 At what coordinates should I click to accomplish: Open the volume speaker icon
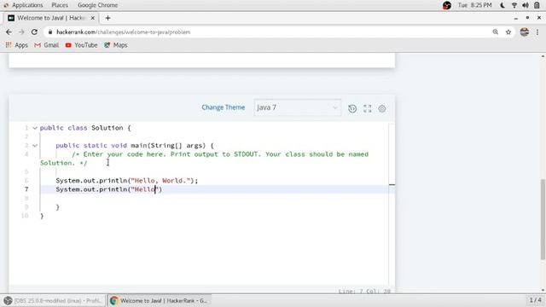[x=526, y=5]
